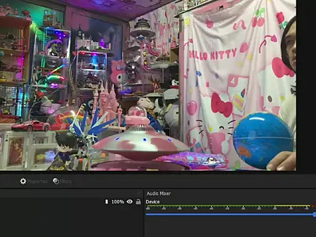The image size is (316, 237).
Task: Click the green section of the audio level meter
Action: point(210,206)
